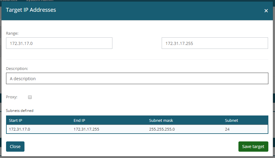
Task: Enable the Proxy checkbox
Action: (x=30, y=97)
